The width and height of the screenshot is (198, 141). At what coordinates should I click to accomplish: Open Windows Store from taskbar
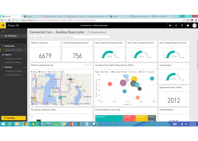coord(33,124)
